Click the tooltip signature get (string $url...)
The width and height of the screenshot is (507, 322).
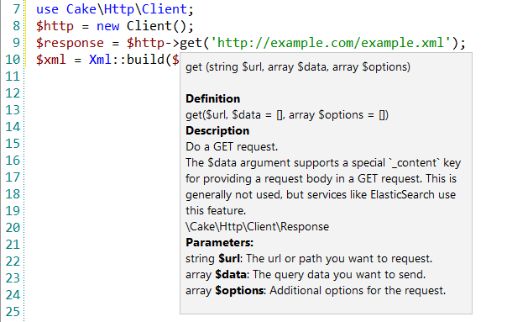pos(298,67)
